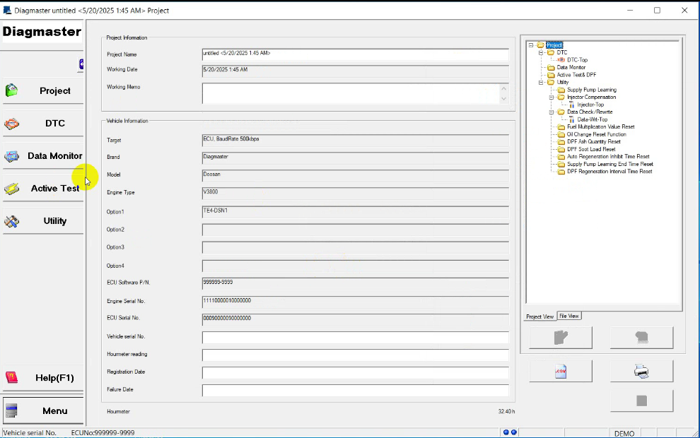Screen dimensions: 700x438
Task: Open the Menu button at bottom left
Action: pyautogui.click(x=42, y=410)
